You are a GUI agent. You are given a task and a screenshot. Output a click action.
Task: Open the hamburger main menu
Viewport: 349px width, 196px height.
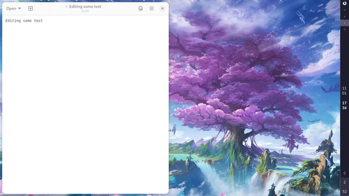tap(152, 9)
